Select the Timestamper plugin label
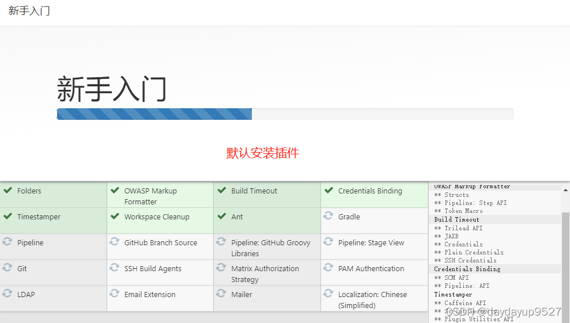This screenshot has width=570, height=323. tap(39, 217)
